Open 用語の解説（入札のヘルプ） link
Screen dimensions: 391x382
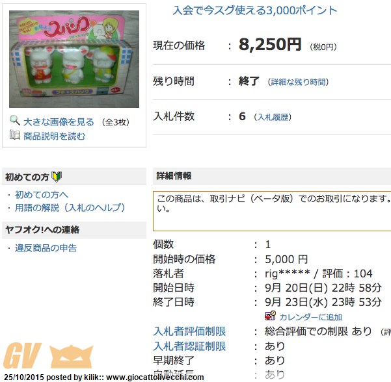click(70, 208)
